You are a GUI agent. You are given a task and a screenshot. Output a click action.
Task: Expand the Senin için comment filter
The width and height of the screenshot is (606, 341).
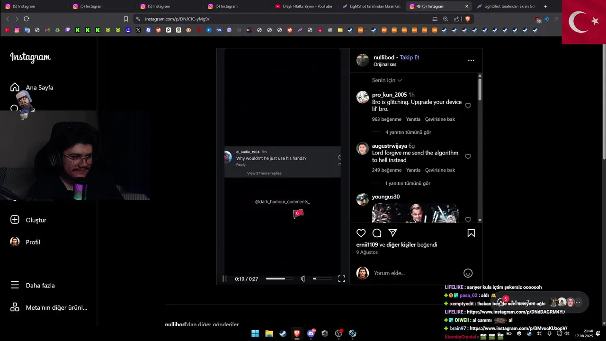click(x=387, y=80)
